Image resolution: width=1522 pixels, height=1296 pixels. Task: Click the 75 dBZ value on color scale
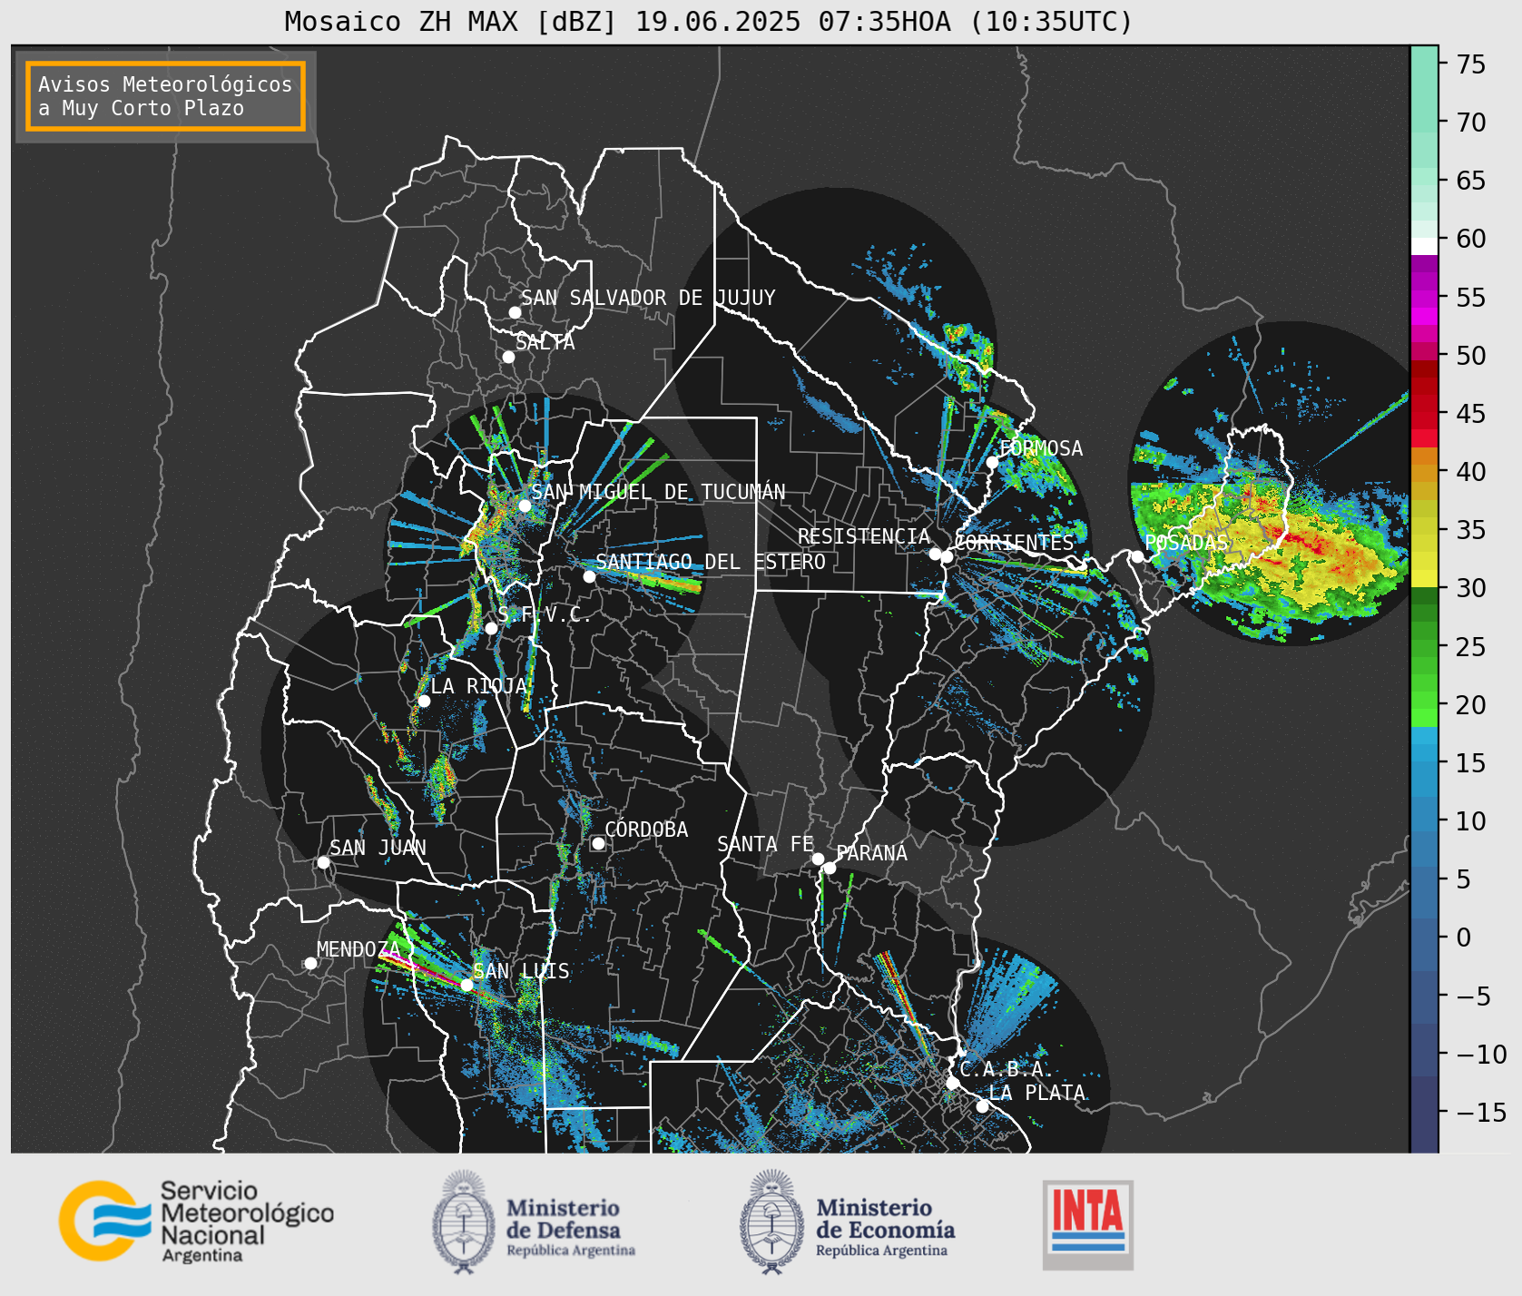tap(1471, 64)
